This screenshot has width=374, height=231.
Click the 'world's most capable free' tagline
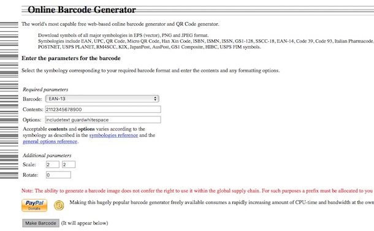point(120,24)
